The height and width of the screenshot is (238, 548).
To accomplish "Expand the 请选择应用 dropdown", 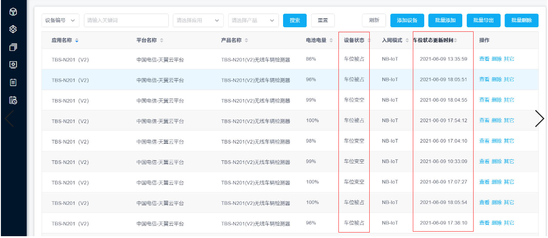I will [198, 20].
